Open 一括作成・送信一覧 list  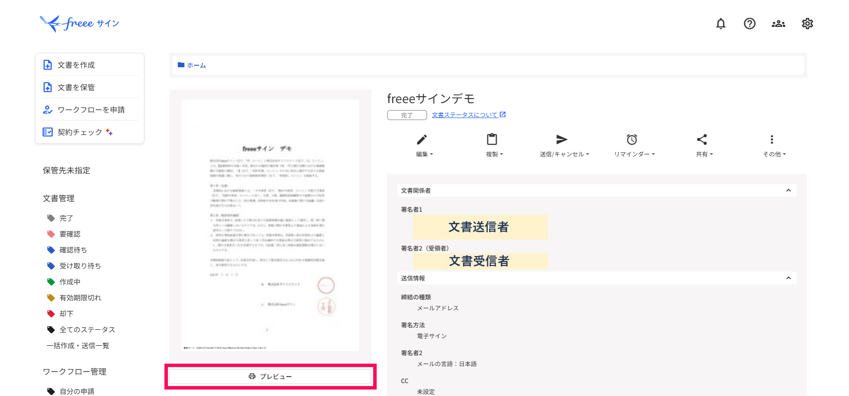tap(78, 346)
